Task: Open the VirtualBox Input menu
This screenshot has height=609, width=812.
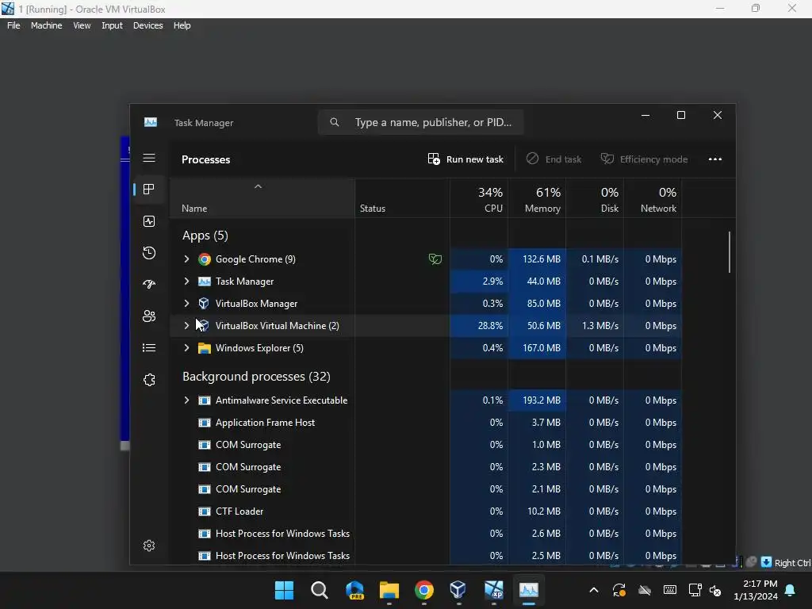Action: (x=112, y=25)
